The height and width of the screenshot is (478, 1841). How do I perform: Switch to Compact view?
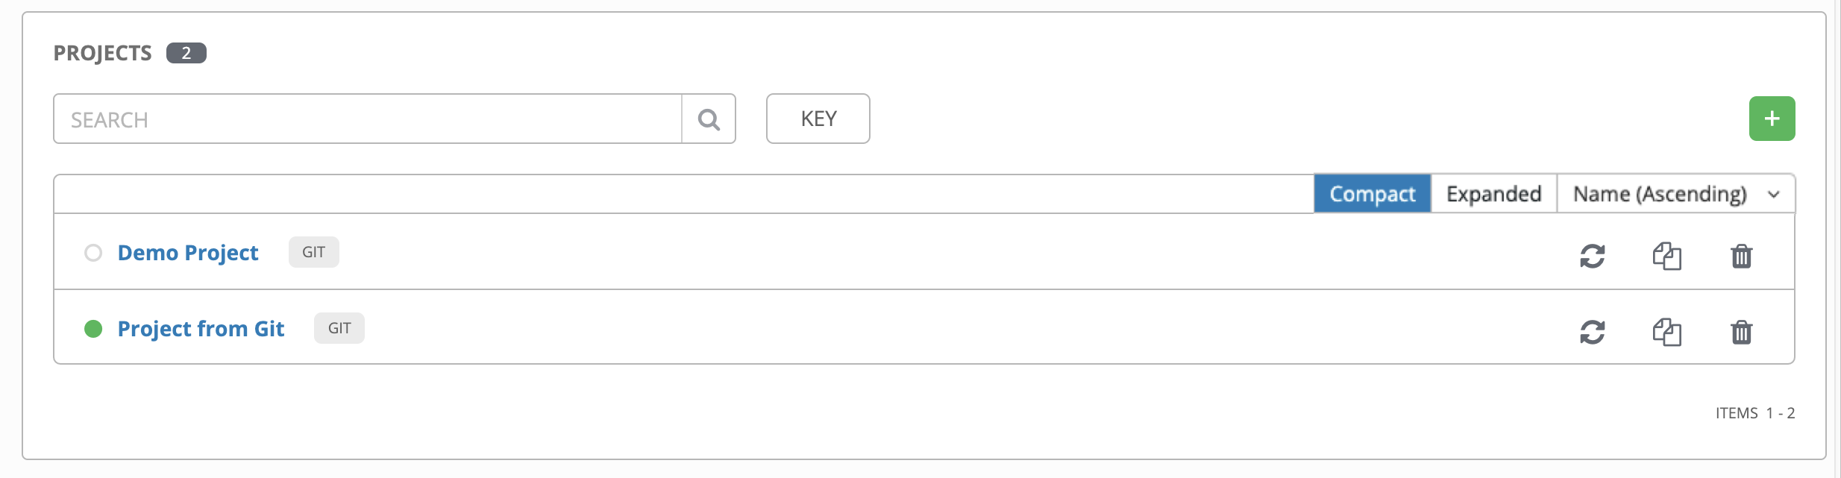[1372, 194]
